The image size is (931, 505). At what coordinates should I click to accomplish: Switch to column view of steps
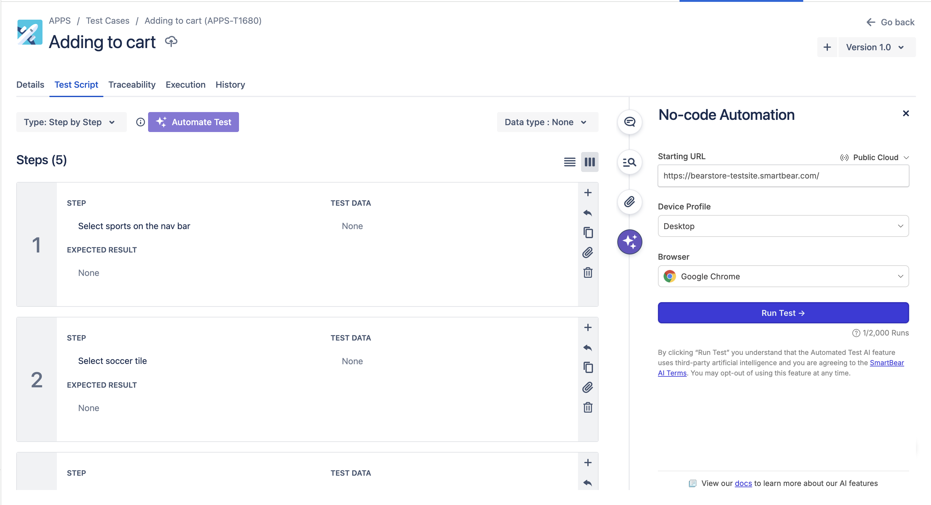(590, 162)
